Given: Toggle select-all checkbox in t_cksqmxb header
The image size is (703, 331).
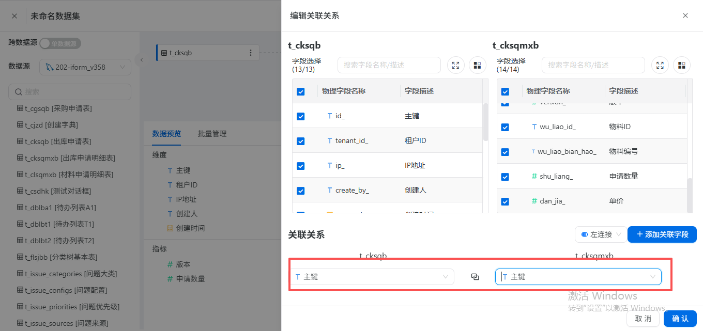Looking at the screenshot, I should (x=505, y=91).
